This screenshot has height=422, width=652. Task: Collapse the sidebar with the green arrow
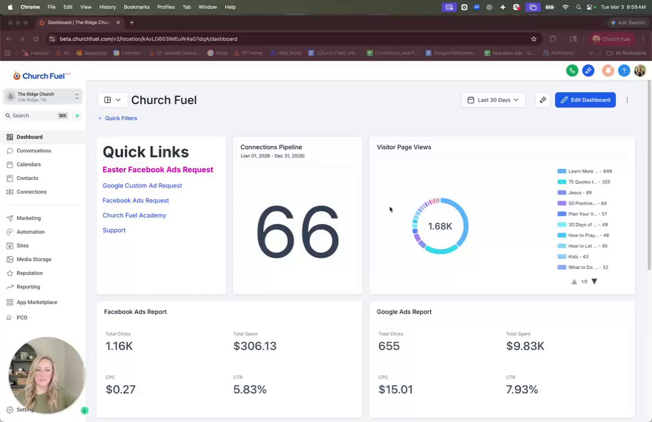pyautogui.click(x=84, y=410)
